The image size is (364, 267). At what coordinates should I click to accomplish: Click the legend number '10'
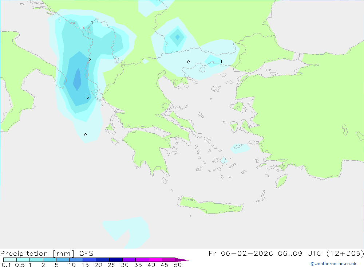point(72,265)
